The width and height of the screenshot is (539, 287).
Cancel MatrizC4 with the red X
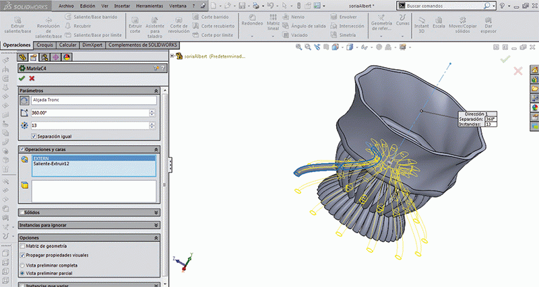(x=32, y=78)
